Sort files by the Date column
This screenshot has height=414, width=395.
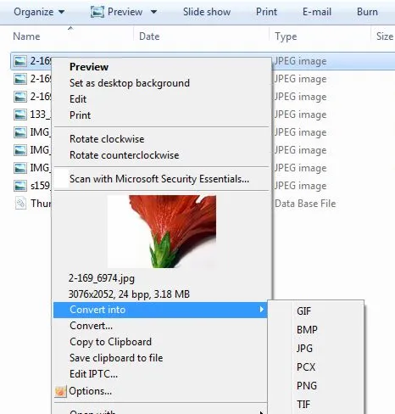[149, 36]
